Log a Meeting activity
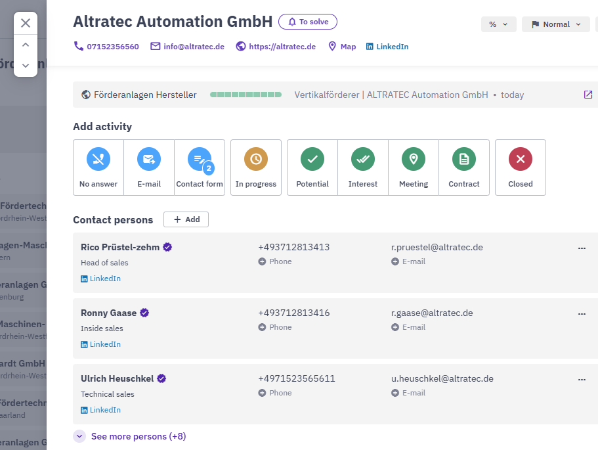 coord(414,168)
